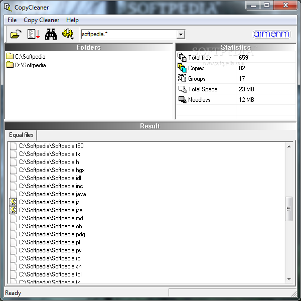Open the file mask dropdown arrow
The height and width of the screenshot is (301, 301).
181,34
